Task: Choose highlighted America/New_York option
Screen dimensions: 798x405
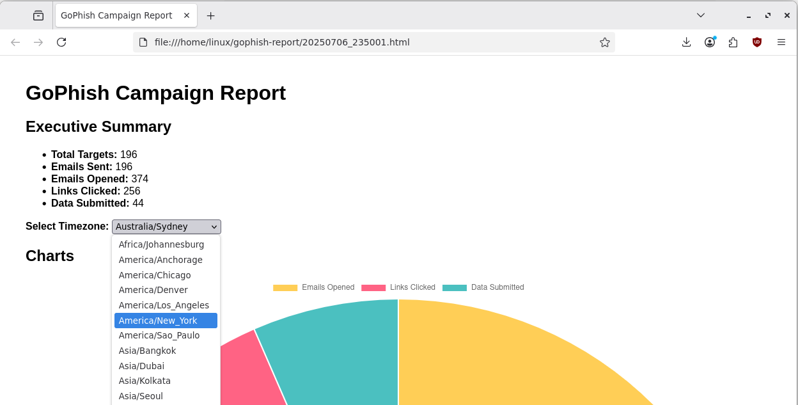Action: [x=166, y=321]
